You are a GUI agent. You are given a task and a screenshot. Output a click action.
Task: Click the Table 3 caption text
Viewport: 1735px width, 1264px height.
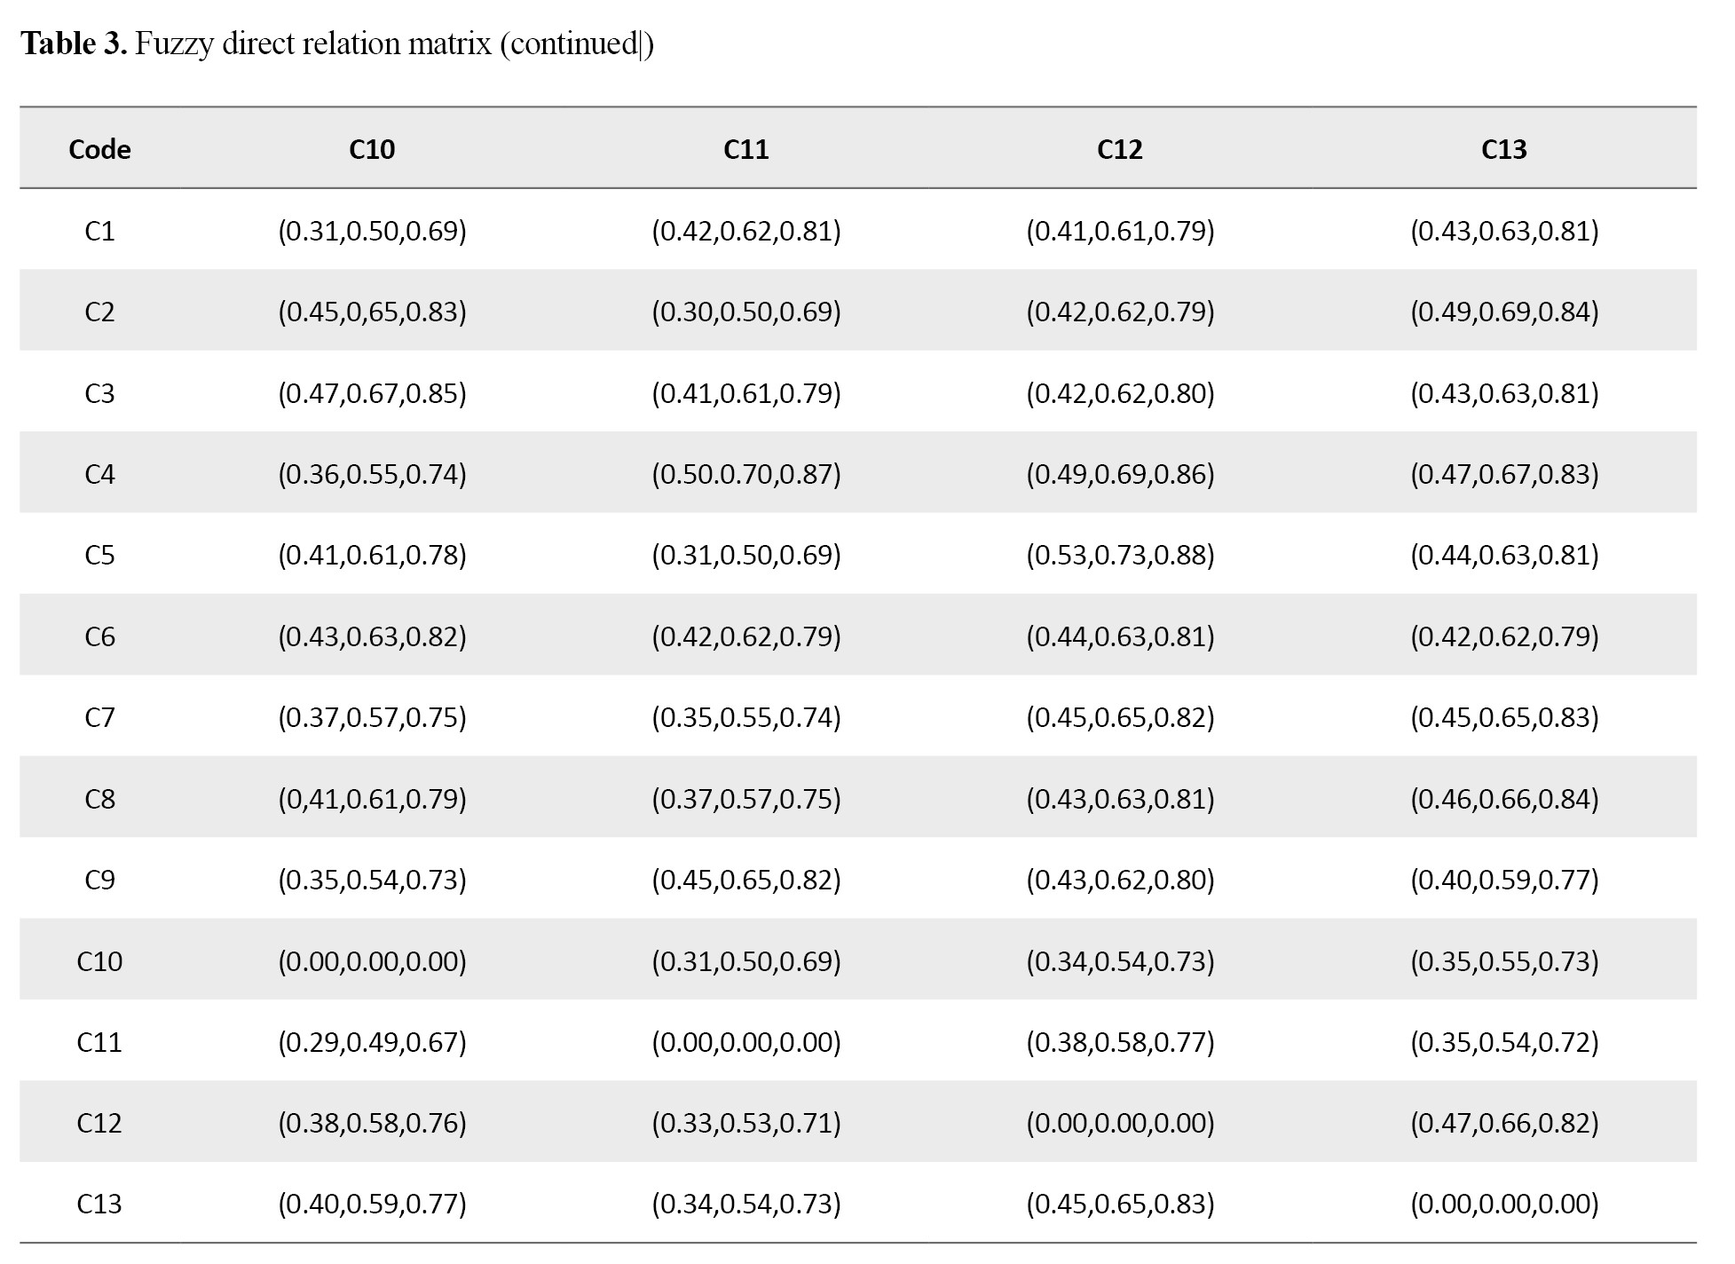[337, 43]
